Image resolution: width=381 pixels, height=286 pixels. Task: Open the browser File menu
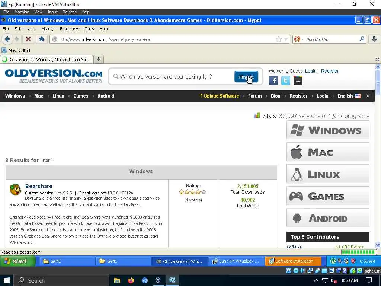6,29
